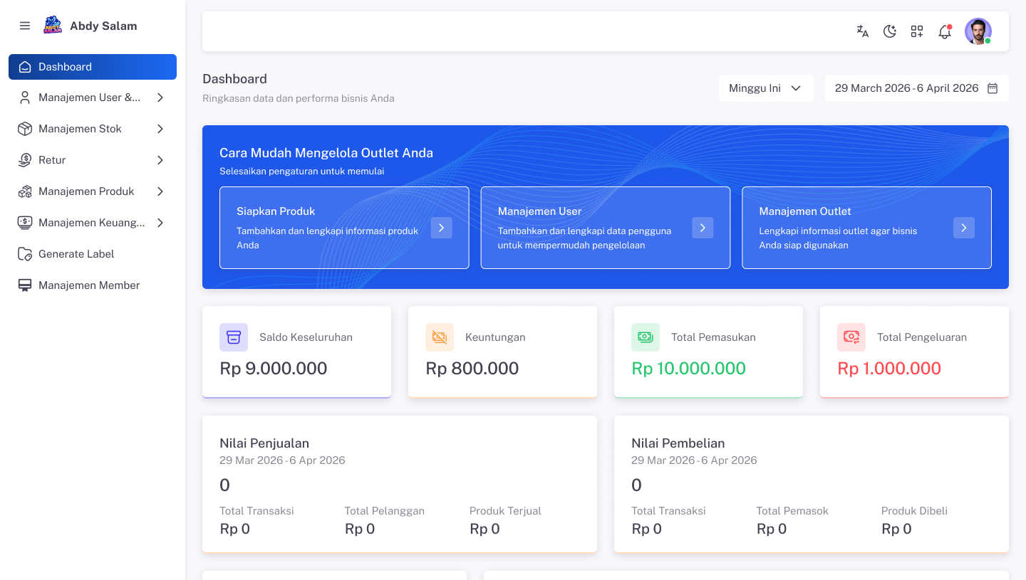Click the Abdy Salam logo icon

coord(53,26)
